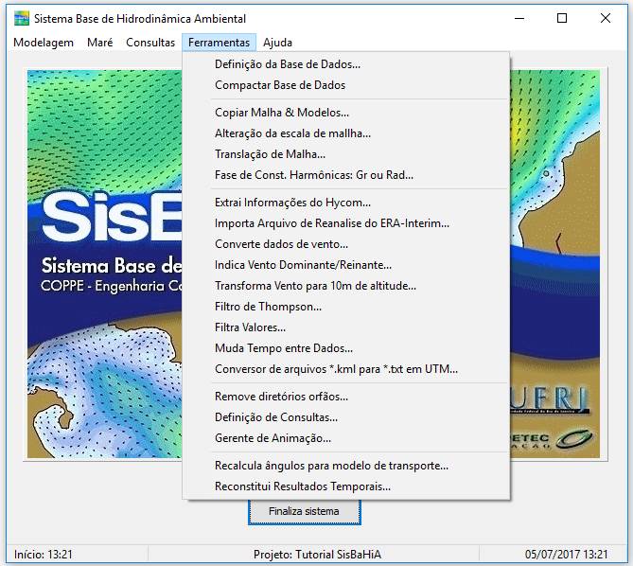Close the SisBaHiA window
This screenshot has width=633, height=566.
(606, 19)
